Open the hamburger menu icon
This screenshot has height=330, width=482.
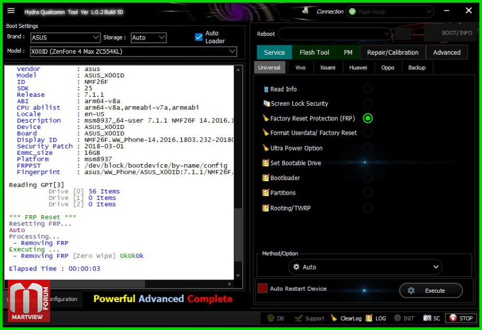coord(11,11)
